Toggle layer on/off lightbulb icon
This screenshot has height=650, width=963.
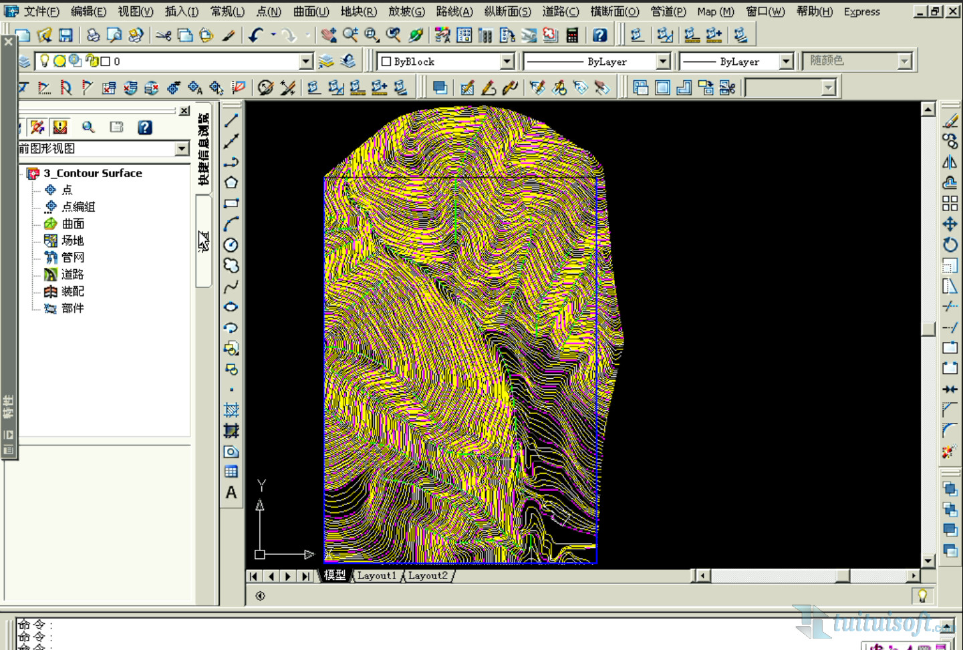point(45,61)
